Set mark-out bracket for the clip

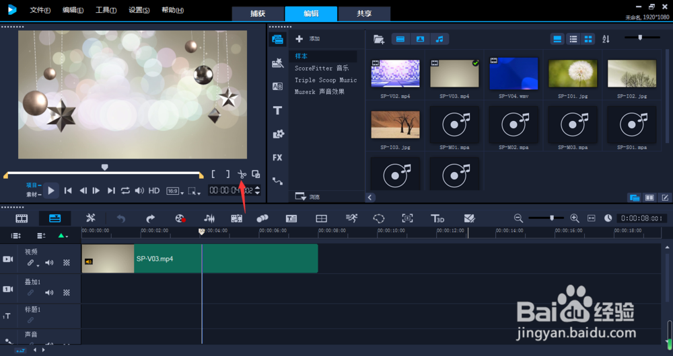[228, 174]
